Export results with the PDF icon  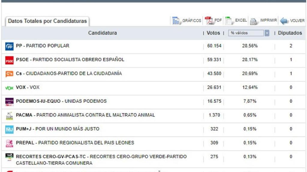coord(209,21)
